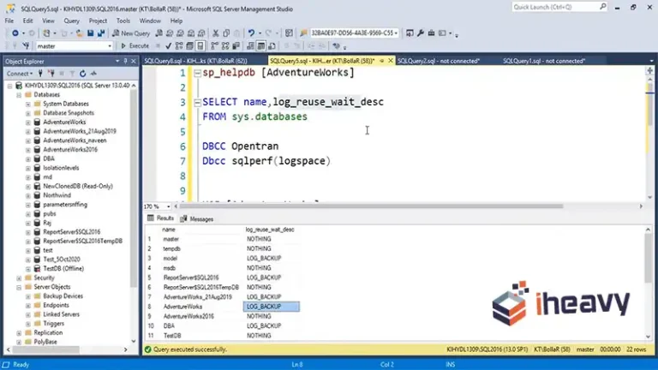Toggle Results to Grid icon
Image resolution: width=658 pixels, height=370 pixels.
pyautogui.click(x=260, y=46)
